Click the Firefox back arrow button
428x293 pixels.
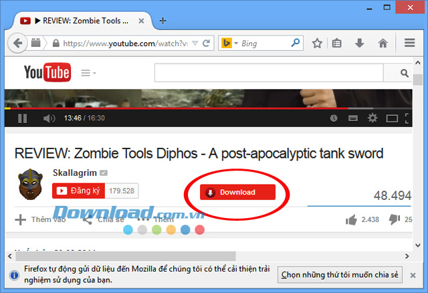pos(18,43)
